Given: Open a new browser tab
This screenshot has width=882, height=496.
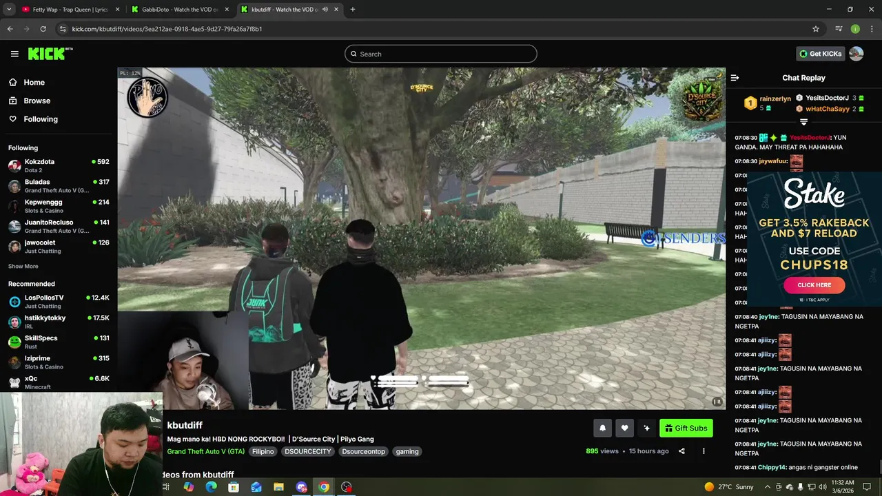Looking at the screenshot, I should (x=352, y=10).
